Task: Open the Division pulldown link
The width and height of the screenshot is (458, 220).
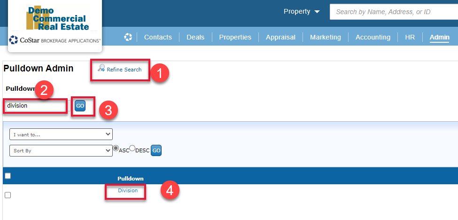Action: (x=128, y=190)
